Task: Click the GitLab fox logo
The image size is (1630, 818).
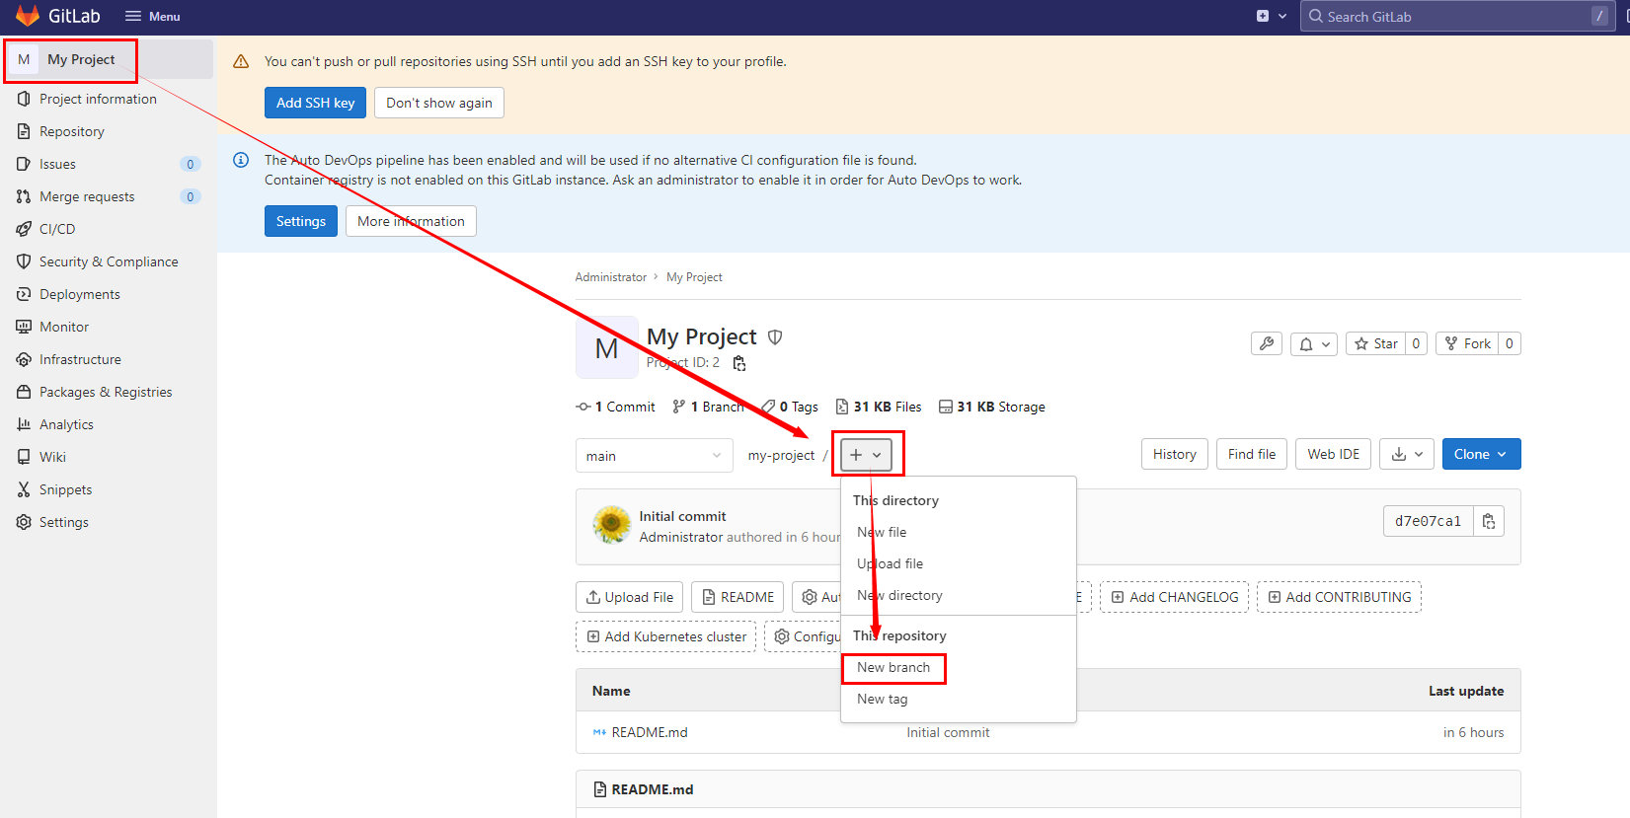Action: (28, 16)
